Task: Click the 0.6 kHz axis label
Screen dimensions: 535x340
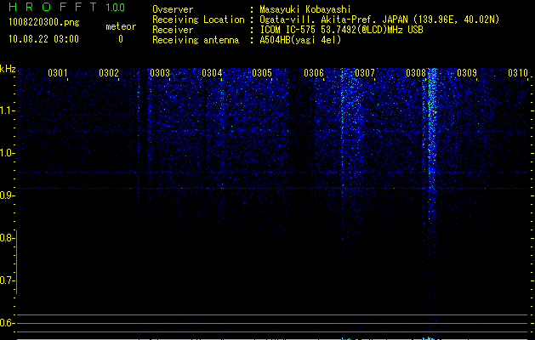Action: (x=7, y=323)
